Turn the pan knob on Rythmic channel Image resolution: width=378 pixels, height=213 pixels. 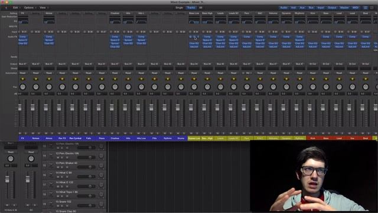(x=299, y=87)
